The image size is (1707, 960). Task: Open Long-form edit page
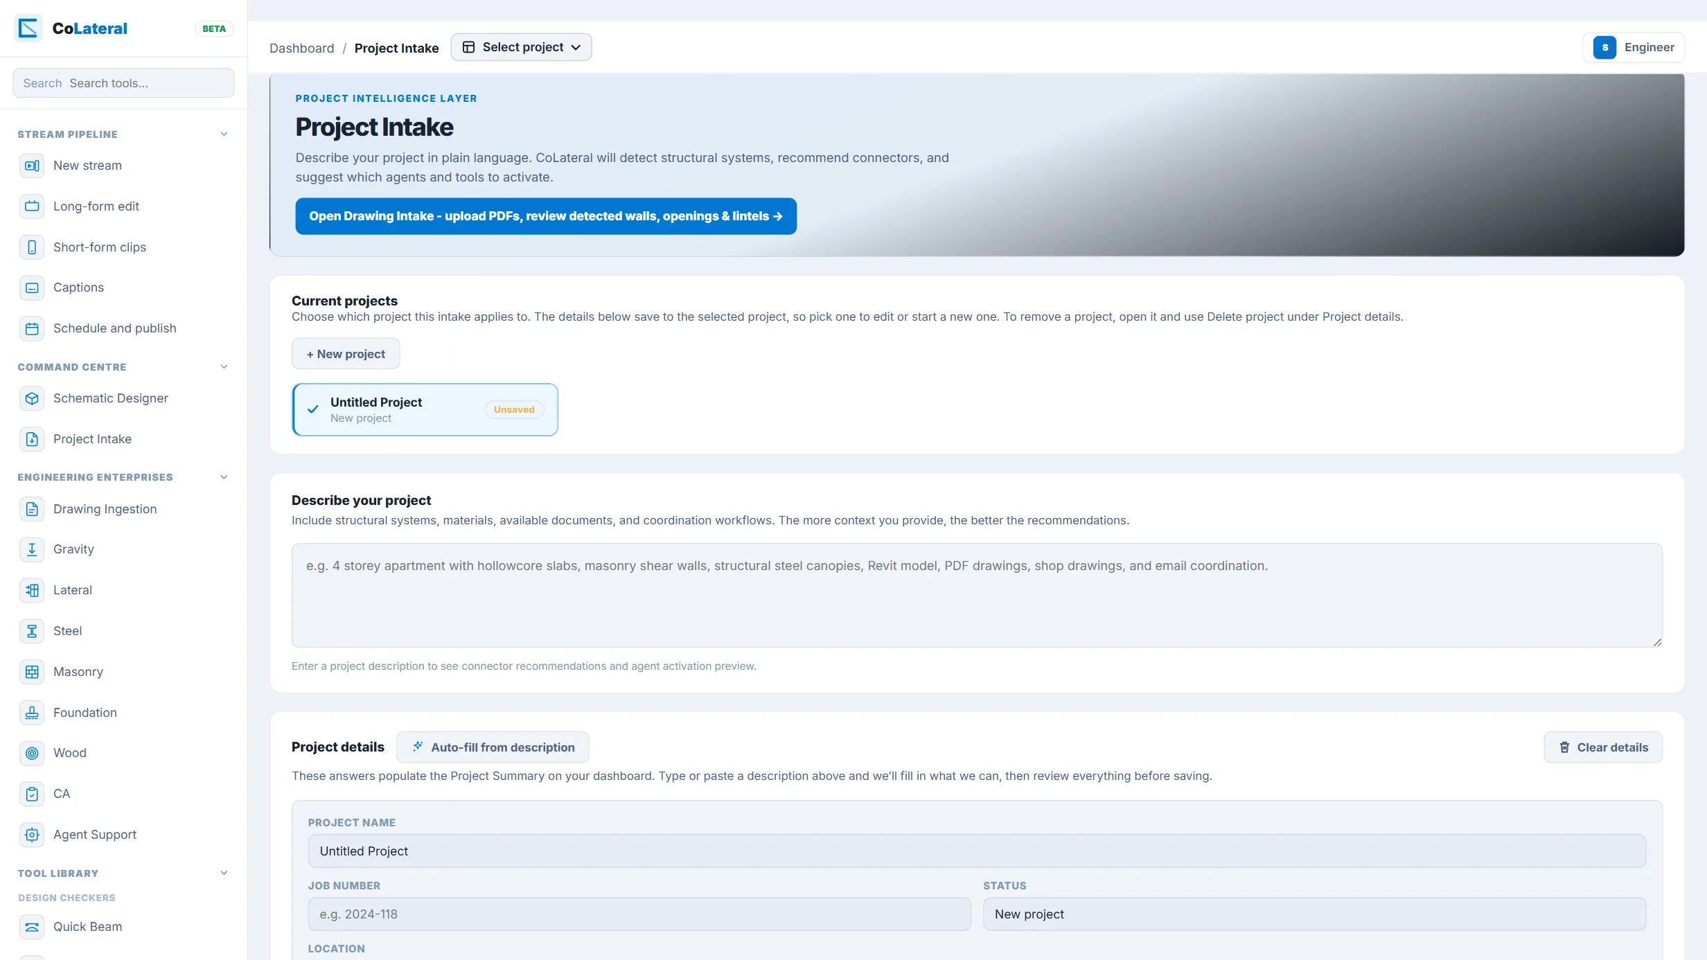pyautogui.click(x=96, y=206)
